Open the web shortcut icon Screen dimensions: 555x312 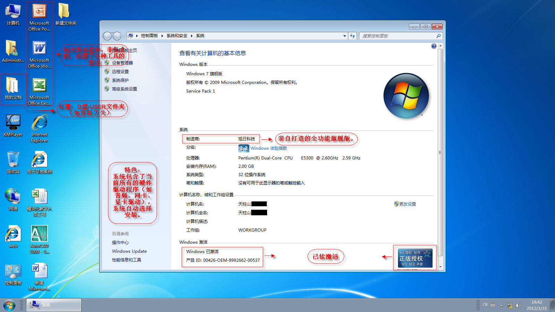point(13,237)
